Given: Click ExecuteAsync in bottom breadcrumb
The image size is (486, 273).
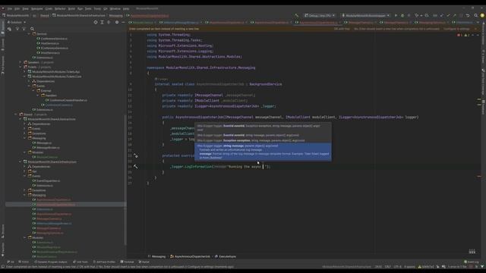Looking at the screenshot, I should pos(226,256).
